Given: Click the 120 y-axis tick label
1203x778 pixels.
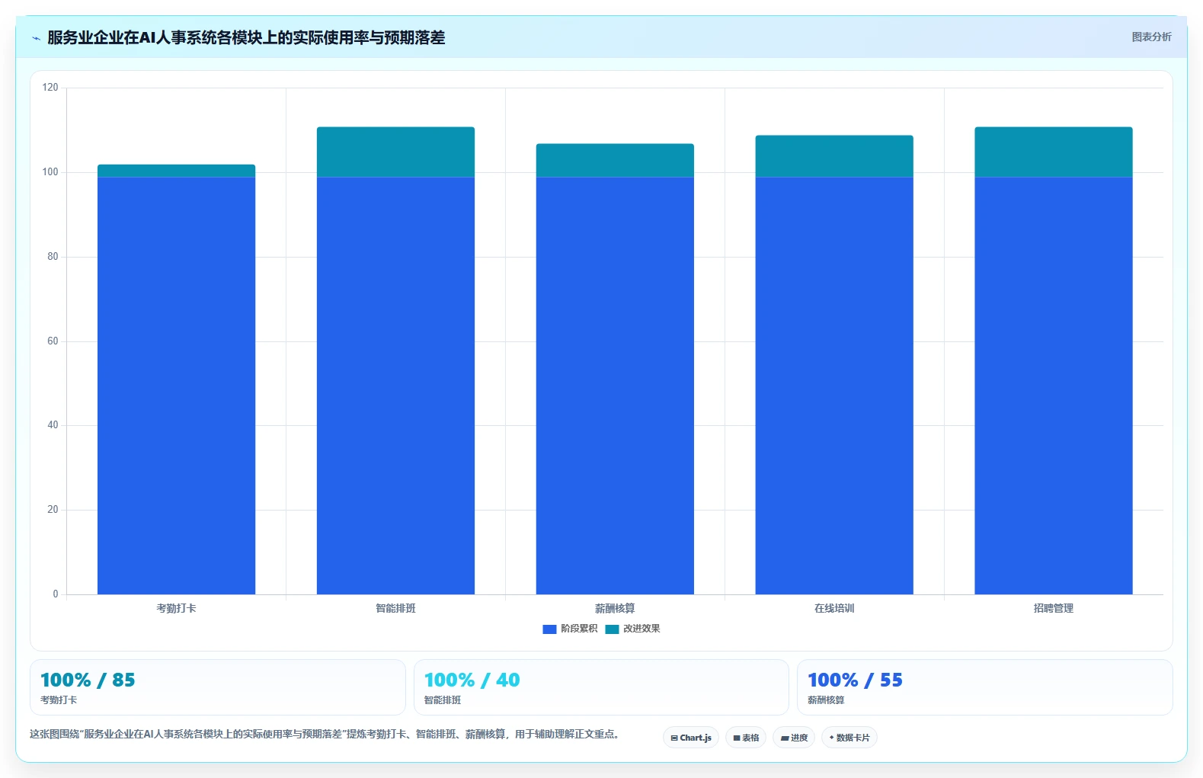Looking at the screenshot, I should click(50, 88).
